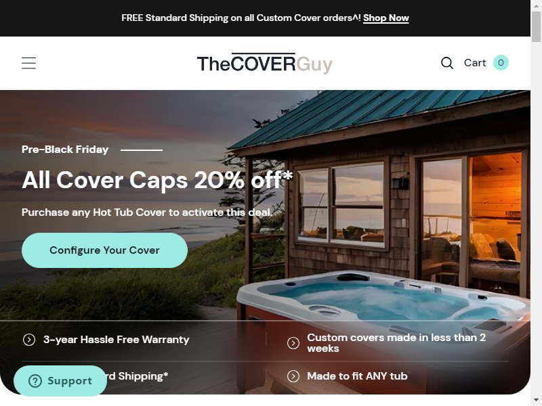
Task: Click the question mark Support icon
Action: 35,381
